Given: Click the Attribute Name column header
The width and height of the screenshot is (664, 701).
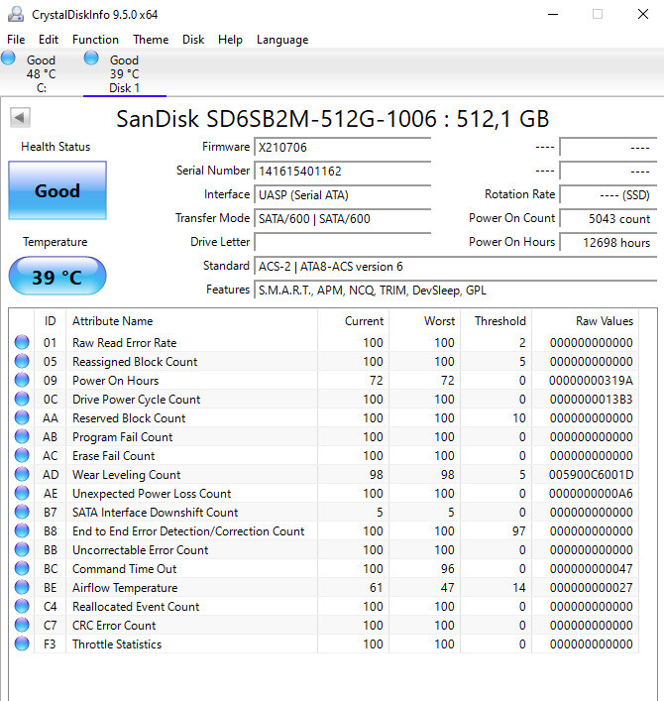Looking at the screenshot, I should pyautogui.click(x=113, y=321).
